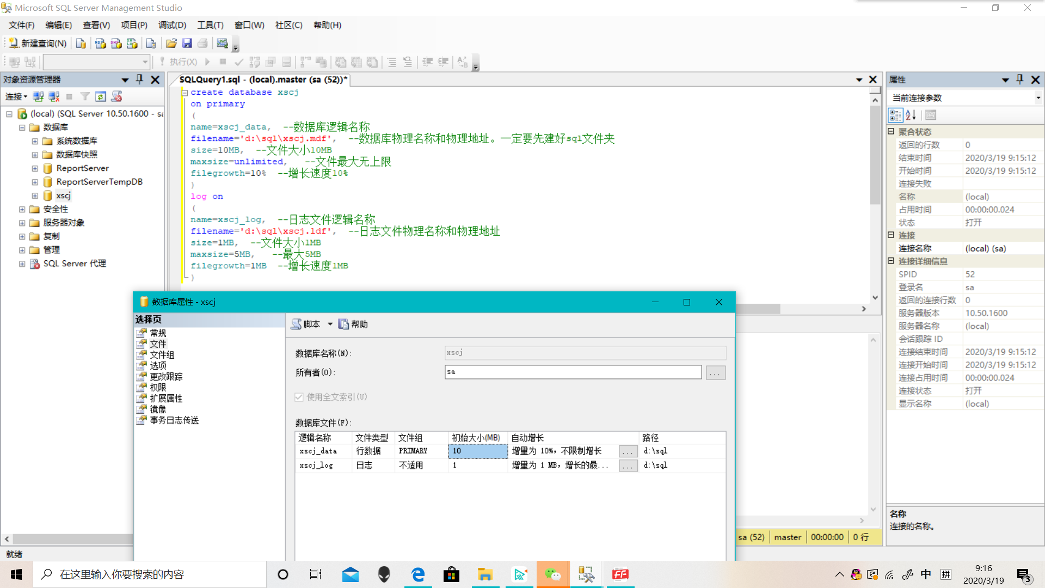The image size is (1045, 588).
Task: Click the 所有者 owner input field
Action: coord(573,372)
